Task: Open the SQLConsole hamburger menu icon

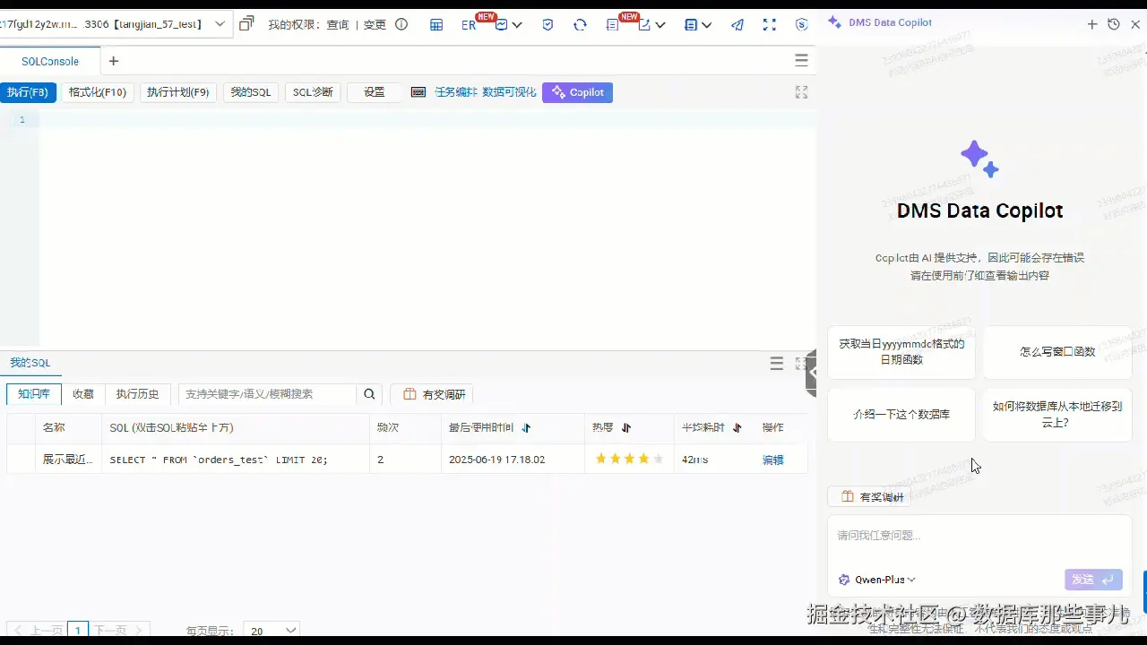Action: [x=802, y=61]
